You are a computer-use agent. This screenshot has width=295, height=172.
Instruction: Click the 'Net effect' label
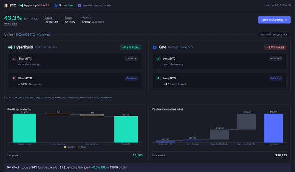click(x=13, y=167)
